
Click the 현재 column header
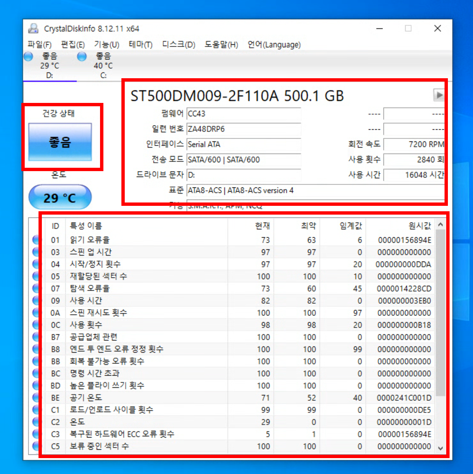pos(251,226)
